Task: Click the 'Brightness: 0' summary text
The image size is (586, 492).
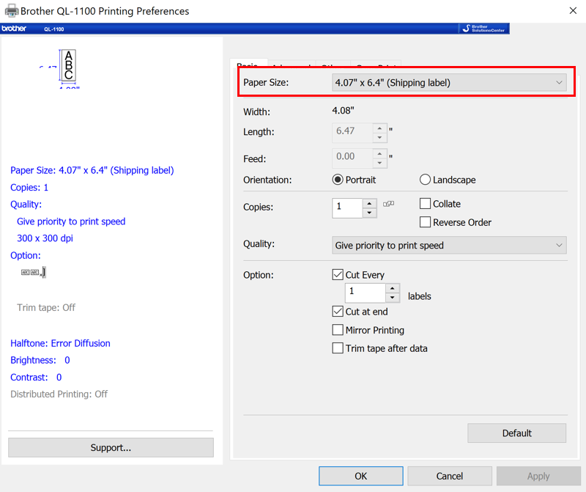Action: pyautogui.click(x=40, y=360)
